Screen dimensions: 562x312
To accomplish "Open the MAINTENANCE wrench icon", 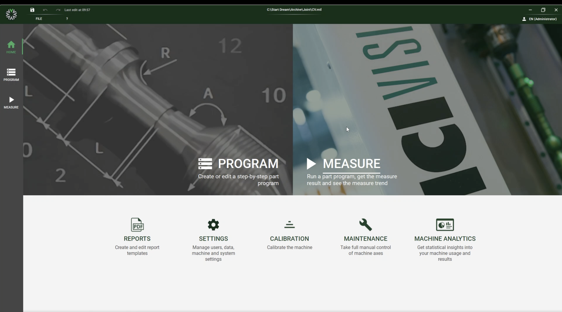I will pos(366,225).
